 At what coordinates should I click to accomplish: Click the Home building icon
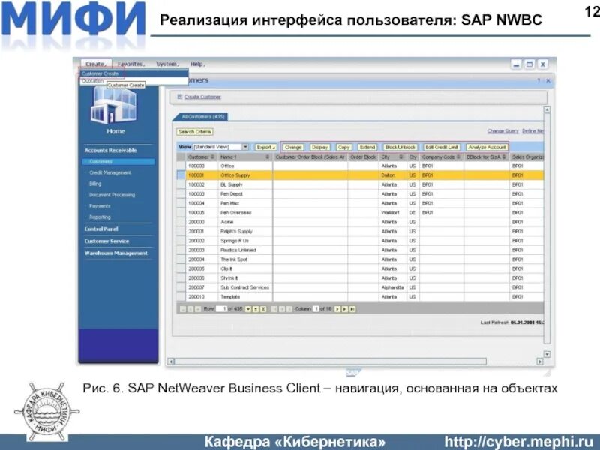coord(114,106)
